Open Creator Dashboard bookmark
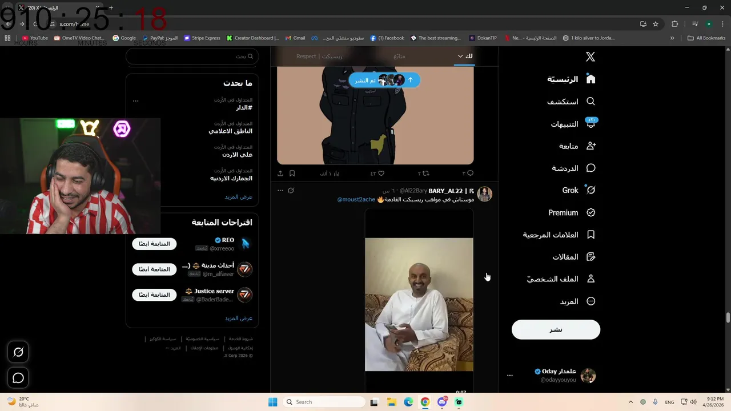Image resolution: width=731 pixels, height=411 pixels. pos(252,38)
